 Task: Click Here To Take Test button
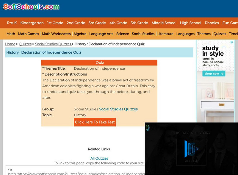tap(95, 122)
